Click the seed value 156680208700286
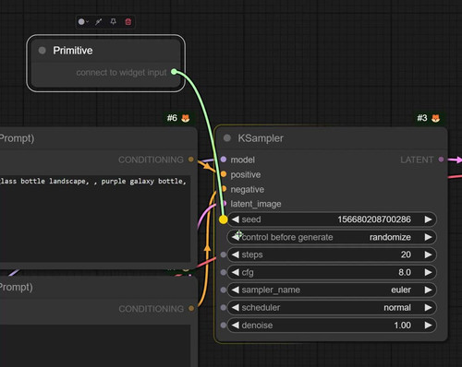 coord(374,219)
